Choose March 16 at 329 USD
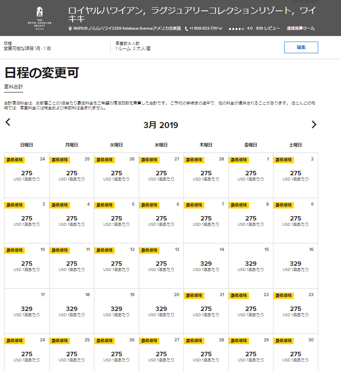Viewport: 341px width, 371px height. pyautogui.click(x=296, y=266)
